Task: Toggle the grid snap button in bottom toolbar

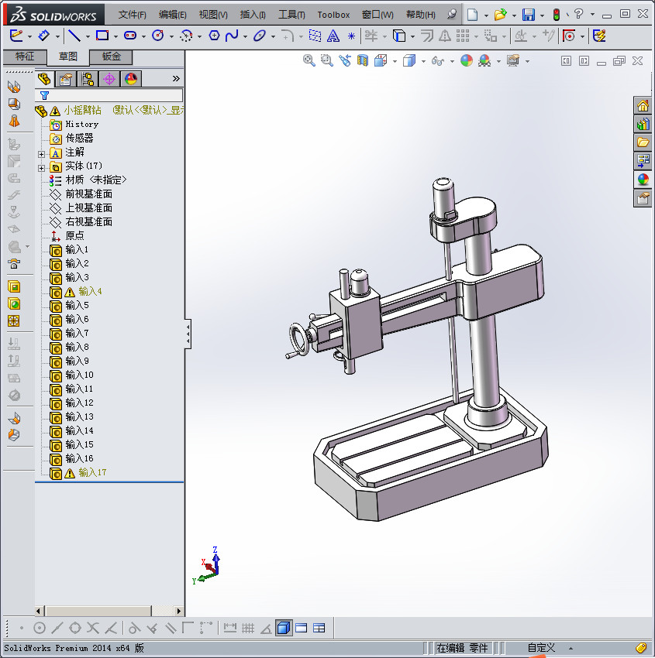Action: [248, 628]
